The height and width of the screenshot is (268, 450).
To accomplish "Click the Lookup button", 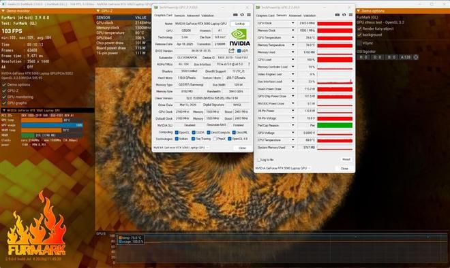I will 240,24.
